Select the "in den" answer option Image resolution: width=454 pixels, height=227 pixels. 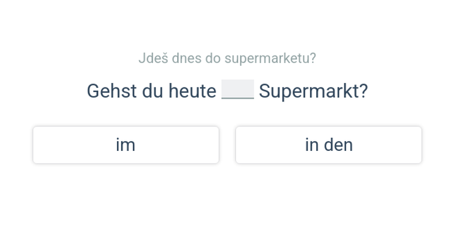tap(329, 145)
